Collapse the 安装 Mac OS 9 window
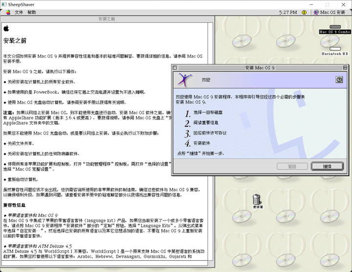The width and height of the screenshot is (352, 272). coord(345,68)
